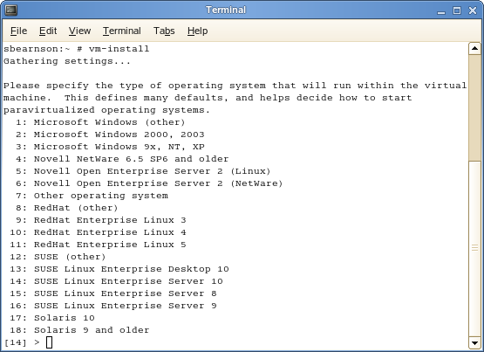The height and width of the screenshot is (352, 484).
Task: Open the File menu
Action: 18,31
